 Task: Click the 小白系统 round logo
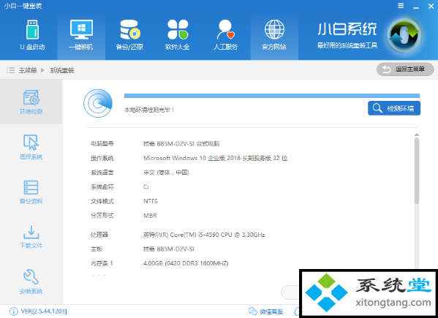point(404,36)
